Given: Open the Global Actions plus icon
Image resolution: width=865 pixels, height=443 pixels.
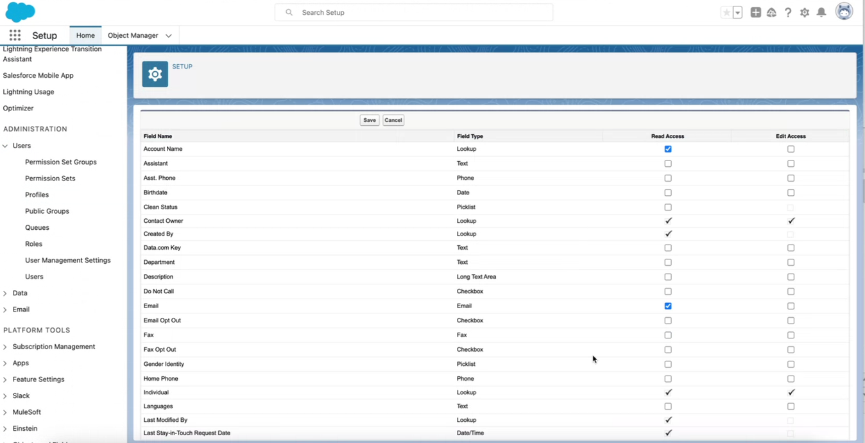Looking at the screenshot, I should 755,13.
